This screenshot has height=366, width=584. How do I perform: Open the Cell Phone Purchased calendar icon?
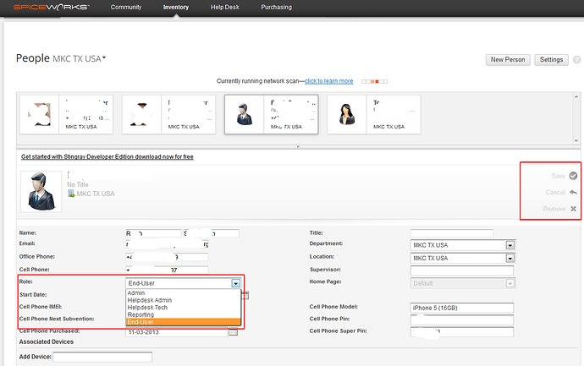pyautogui.click(x=233, y=332)
